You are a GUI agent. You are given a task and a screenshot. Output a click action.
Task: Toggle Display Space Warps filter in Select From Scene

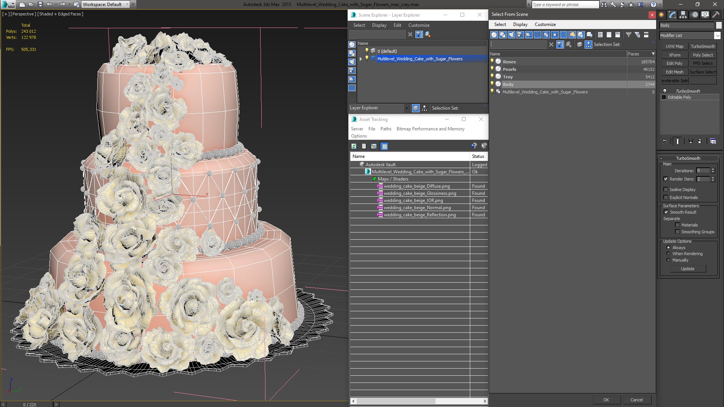pos(537,35)
